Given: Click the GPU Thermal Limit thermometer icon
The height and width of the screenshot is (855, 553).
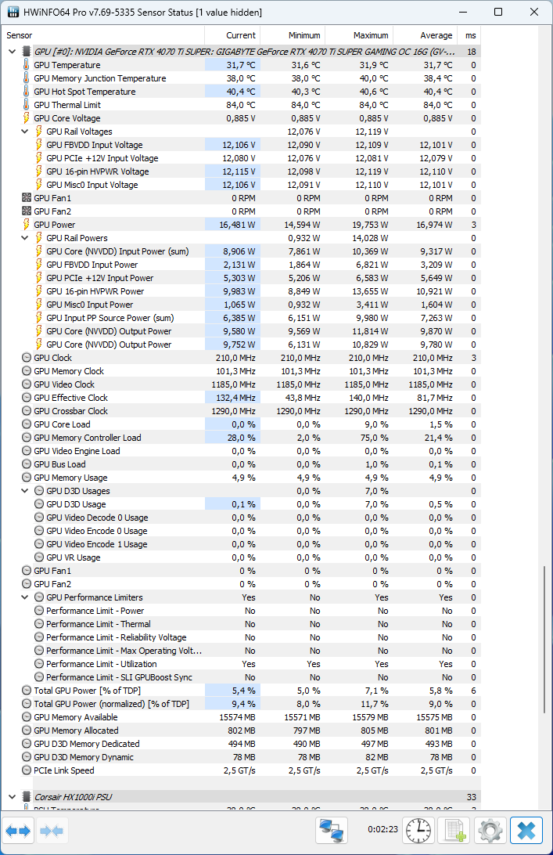Looking at the screenshot, I should [26, 105].
